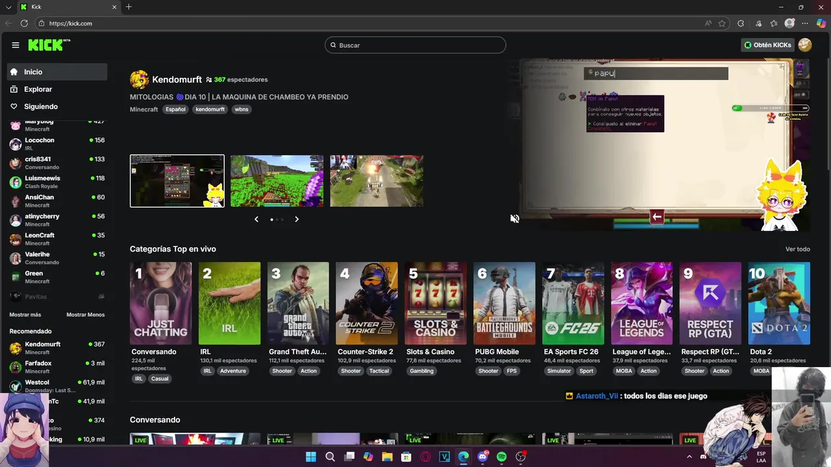Screen dimensions: 831x467
Task: Show previous featured stream in carousel
Action: (x=256, y=219)
